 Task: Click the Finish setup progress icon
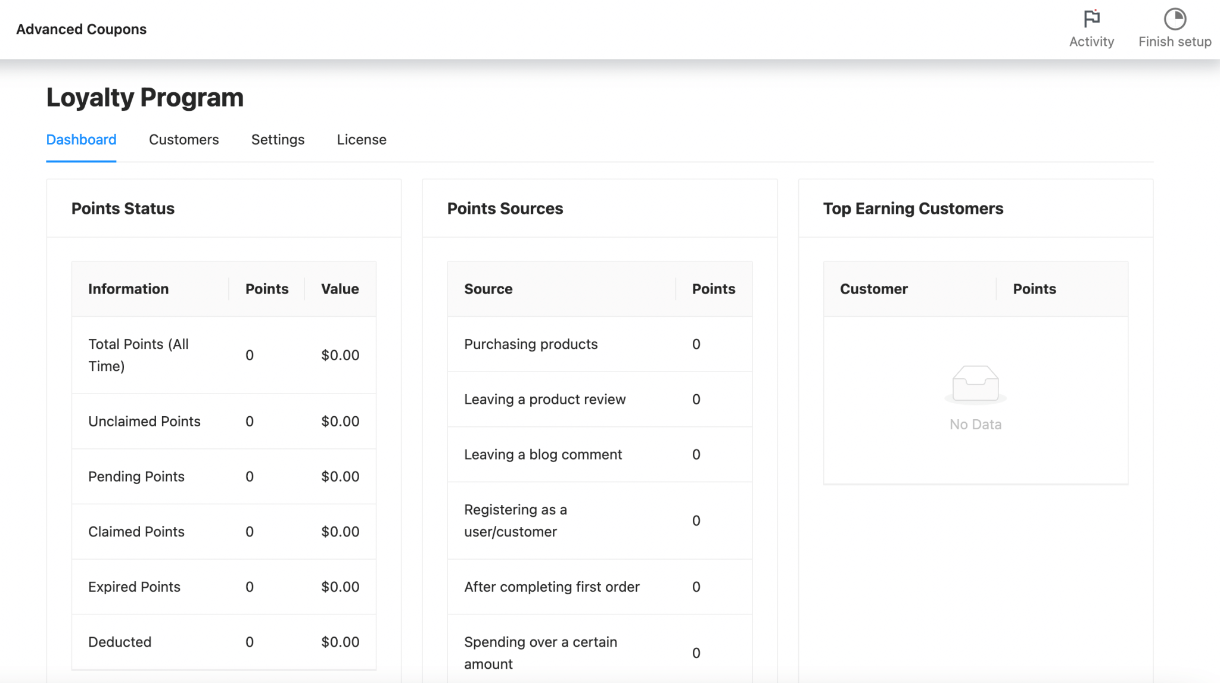pyautogui.click(x=1175, y=19)
